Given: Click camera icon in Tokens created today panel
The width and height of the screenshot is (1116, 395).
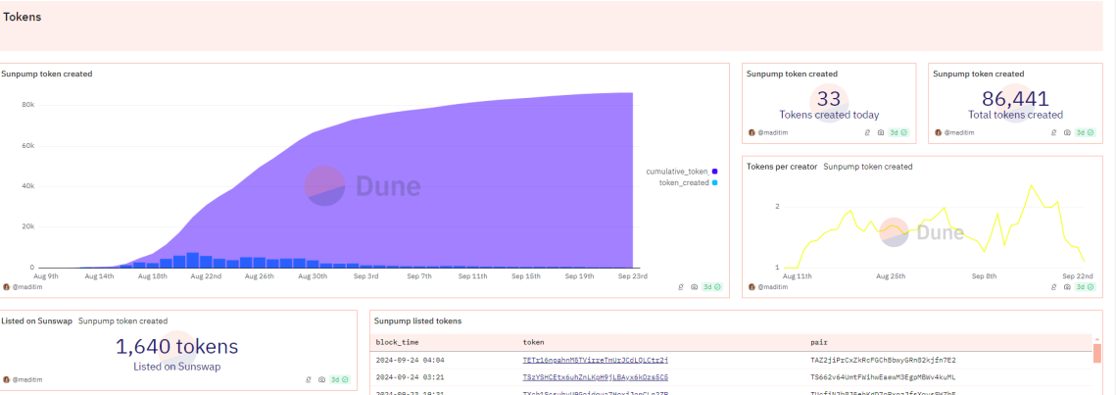Looking at the screenshot, I should pos(881,132).
